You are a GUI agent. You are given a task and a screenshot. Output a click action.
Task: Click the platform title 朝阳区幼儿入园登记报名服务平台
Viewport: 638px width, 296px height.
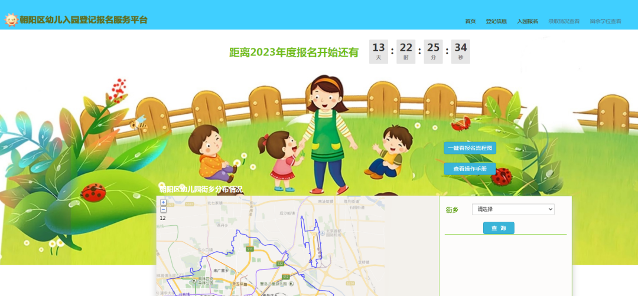[x=83, y=20]
